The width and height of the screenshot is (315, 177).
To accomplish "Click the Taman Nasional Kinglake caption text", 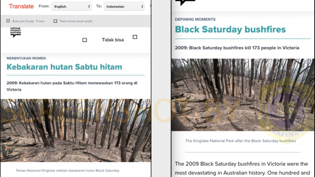I will (67, 170).
